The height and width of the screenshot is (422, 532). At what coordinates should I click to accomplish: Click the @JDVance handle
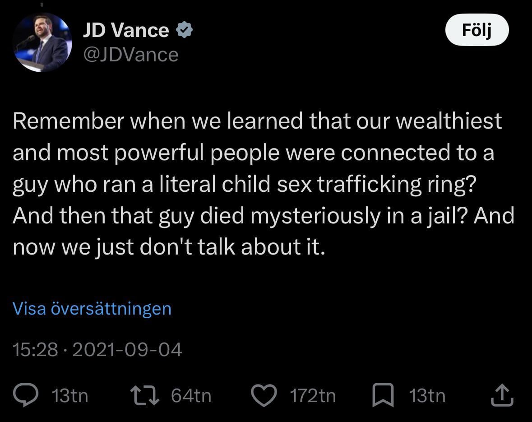[x=130, y=55]
